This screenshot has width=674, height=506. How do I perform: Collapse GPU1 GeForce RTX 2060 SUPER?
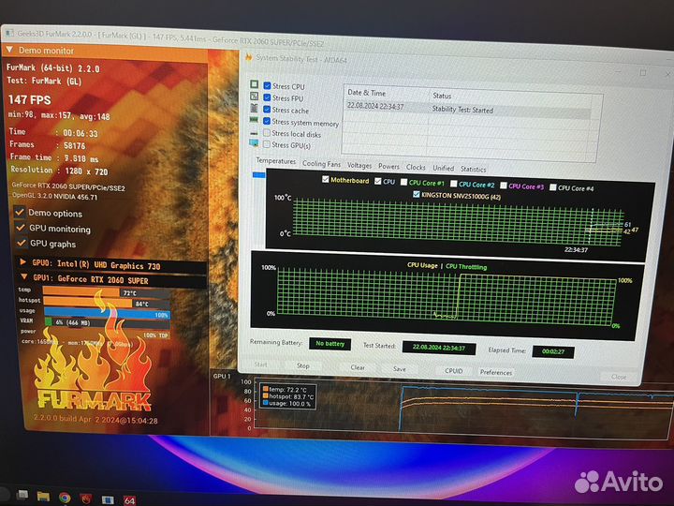click(24, 276)
